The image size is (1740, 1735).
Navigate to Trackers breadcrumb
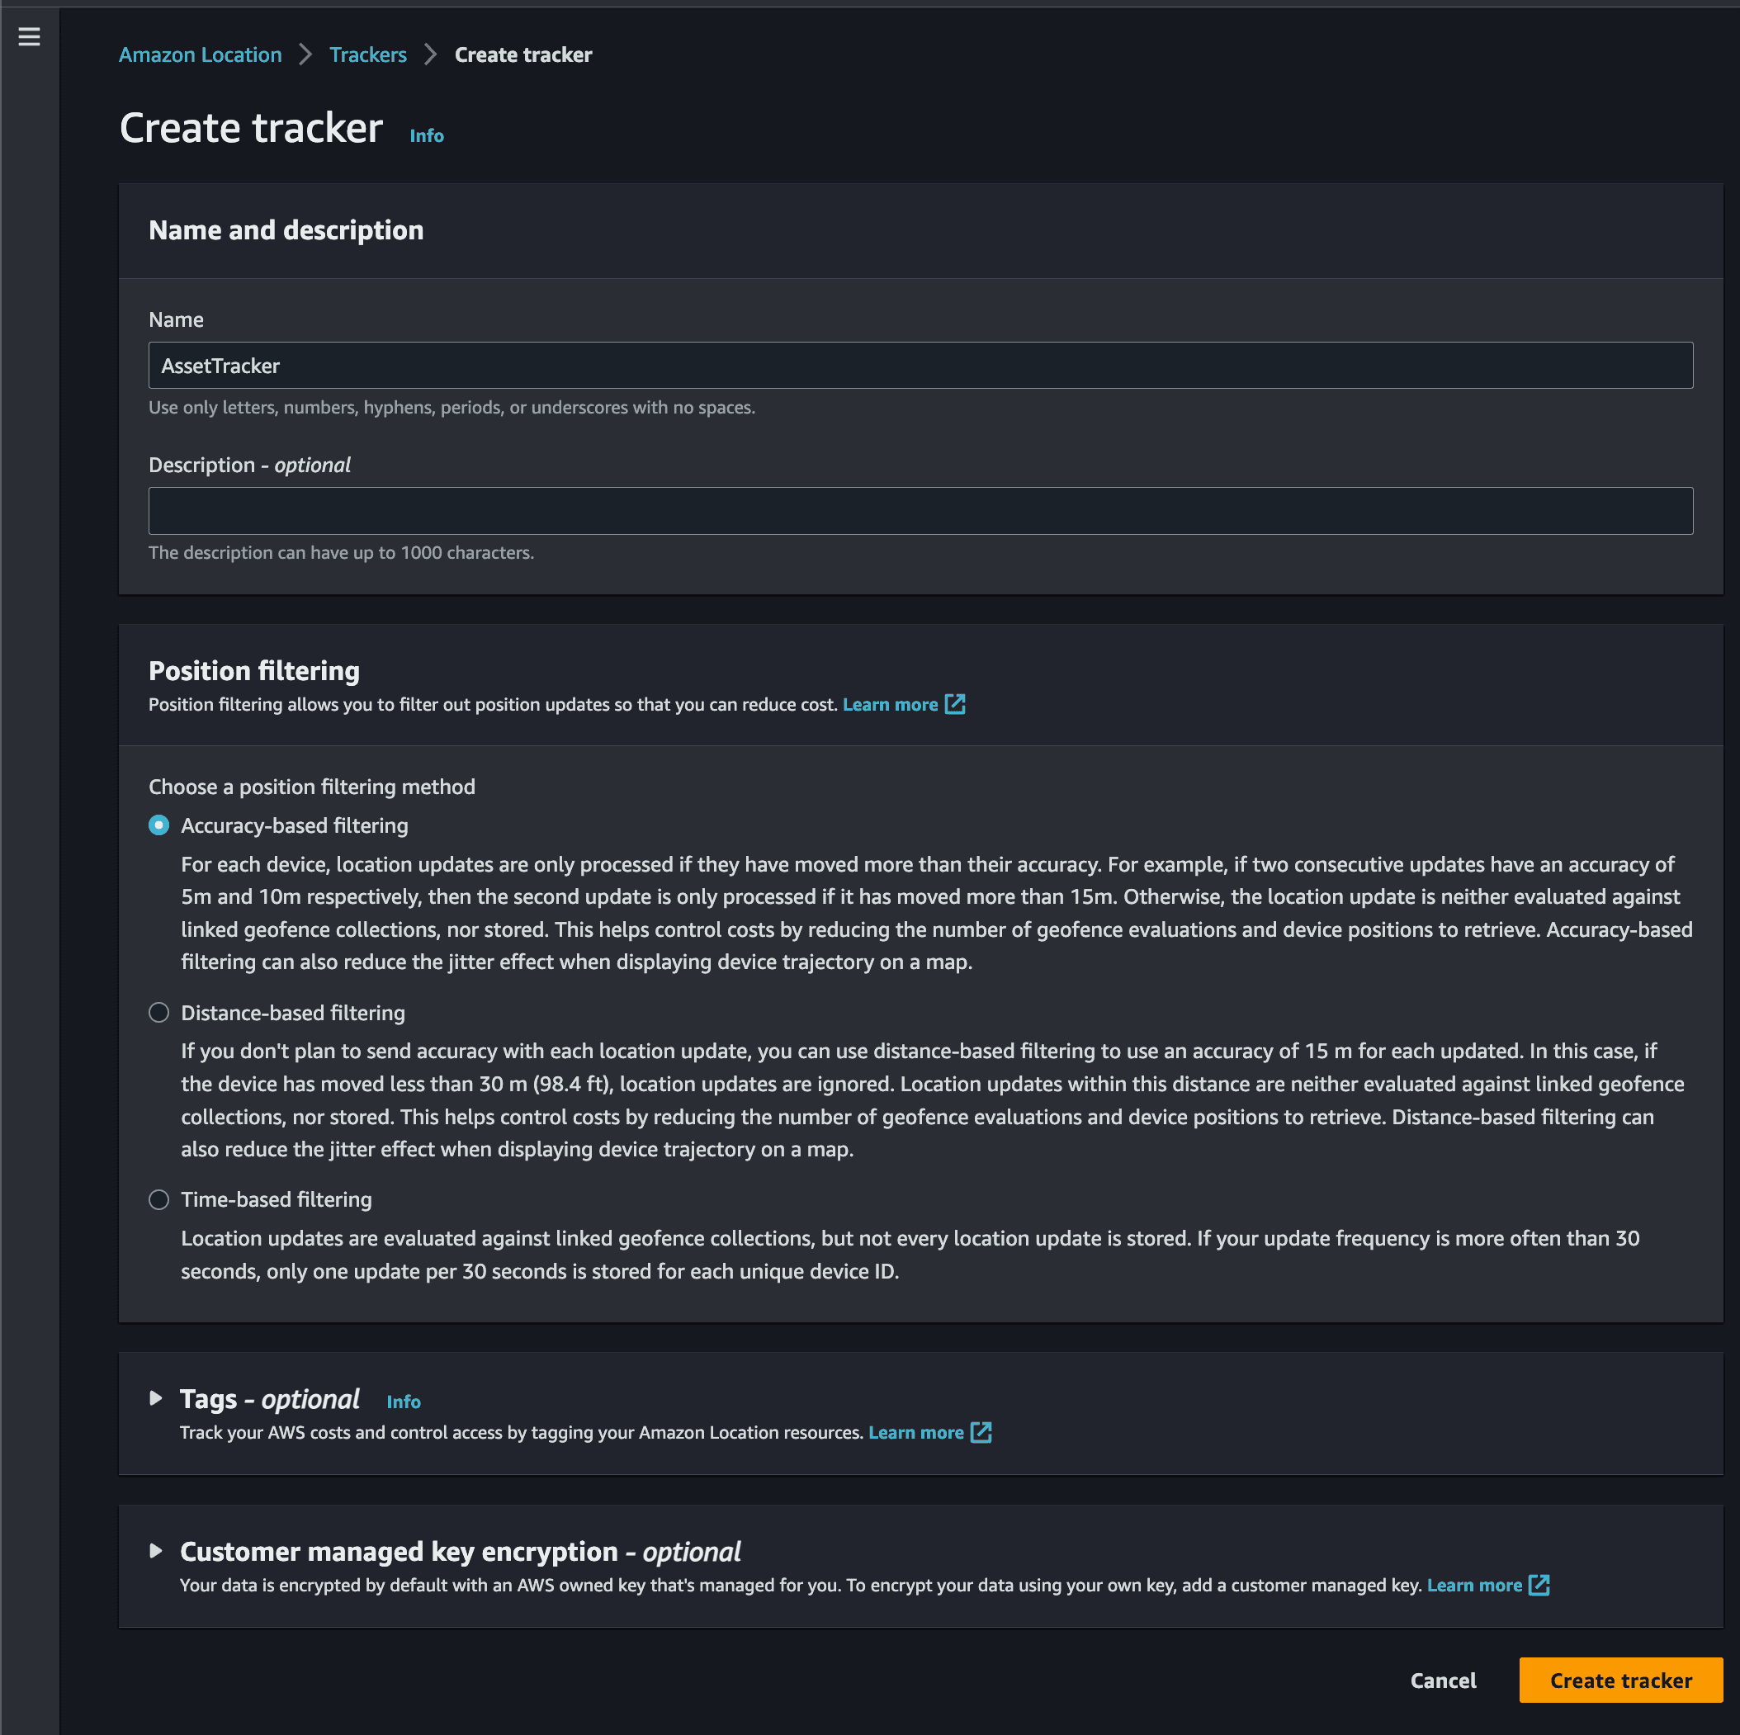pos(367,55)
